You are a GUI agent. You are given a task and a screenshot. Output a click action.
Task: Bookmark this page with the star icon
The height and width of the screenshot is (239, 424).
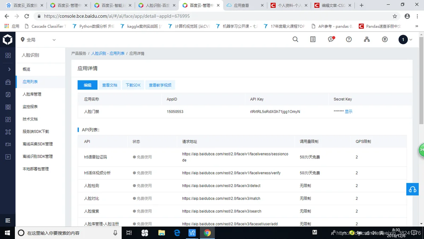[395, 16]
